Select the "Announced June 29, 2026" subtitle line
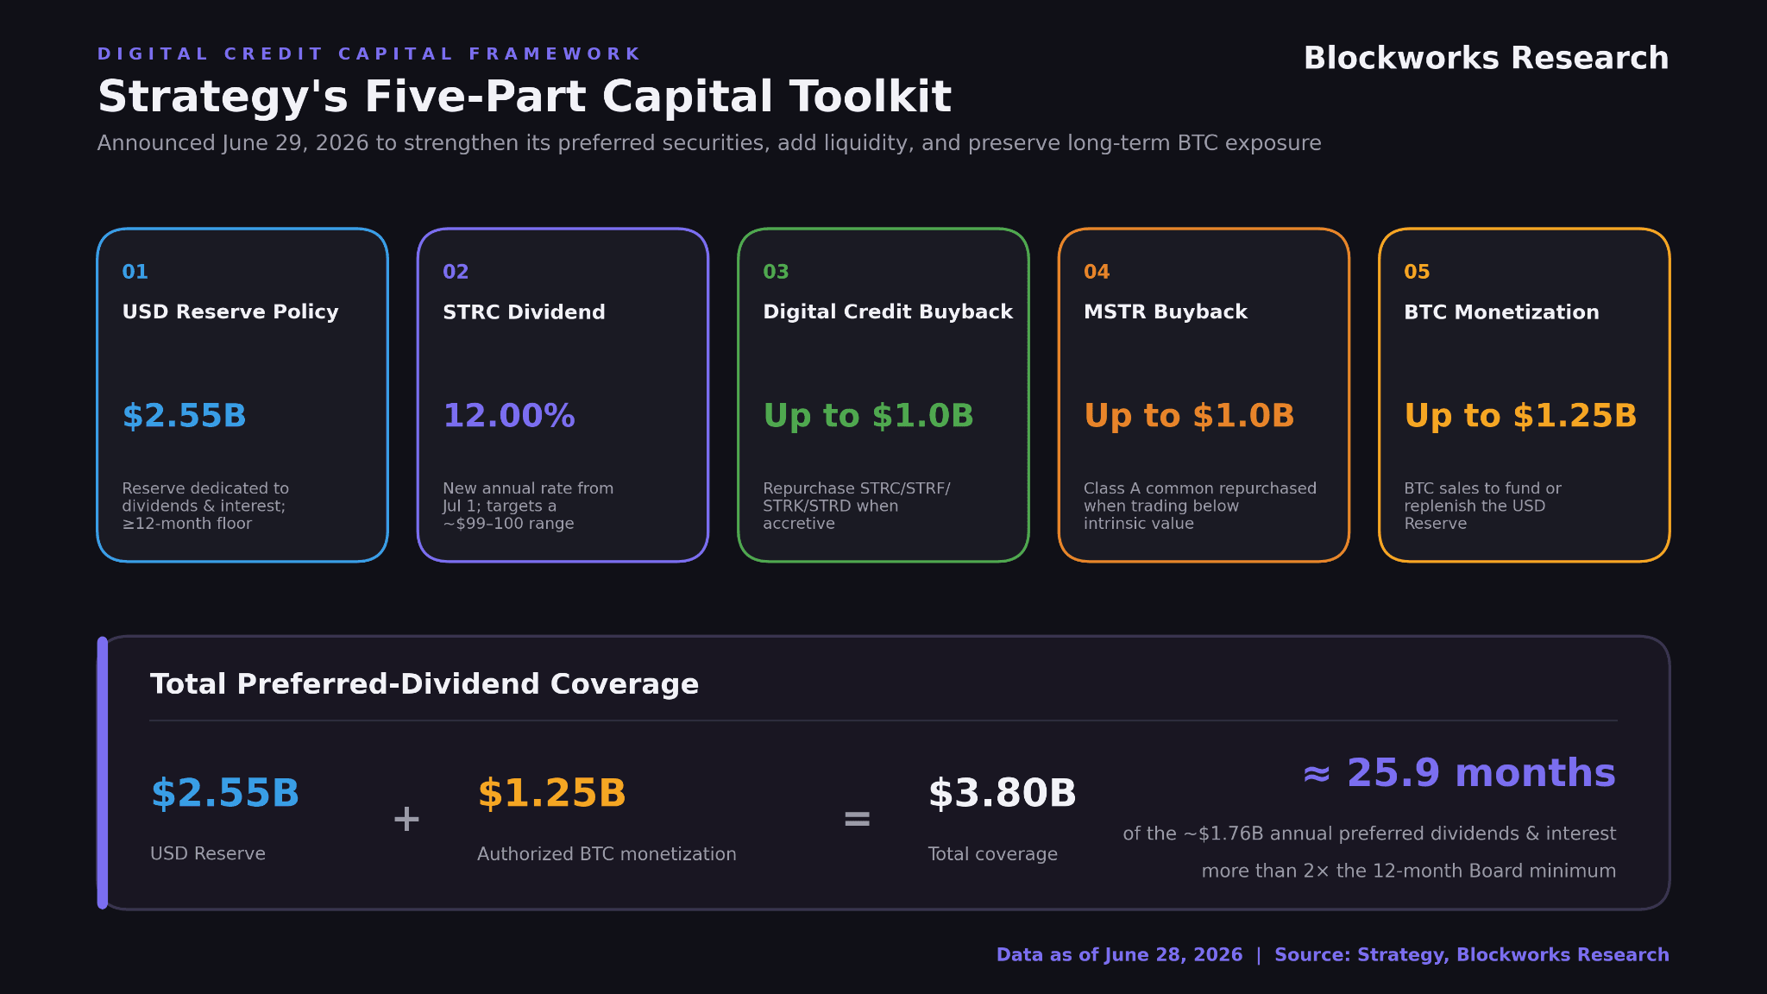This screenshot has width=1767, height=994. (x=709, y=143)
